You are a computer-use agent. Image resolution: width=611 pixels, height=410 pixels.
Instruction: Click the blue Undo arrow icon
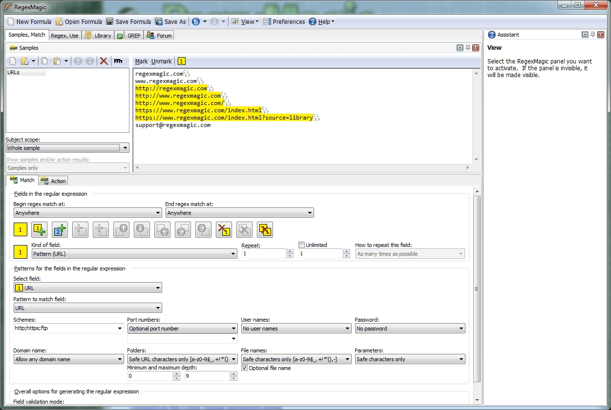pos(196,21)
